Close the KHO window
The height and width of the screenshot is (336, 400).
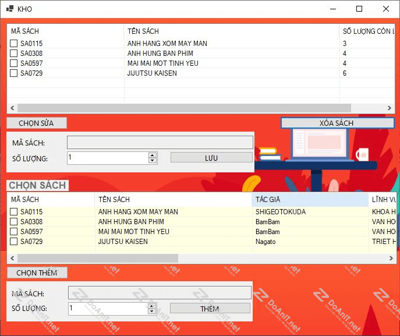coord(386,9)
